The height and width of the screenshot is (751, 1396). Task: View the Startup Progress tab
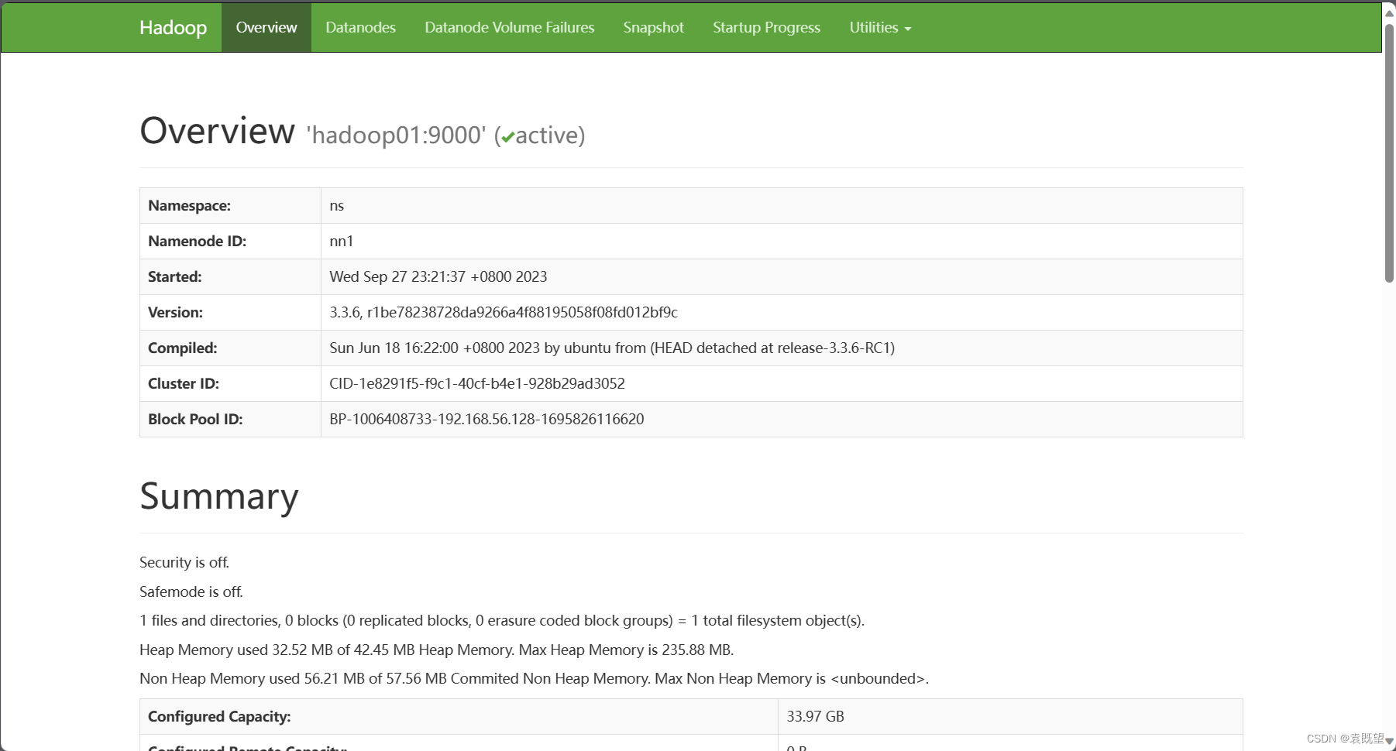766,27
